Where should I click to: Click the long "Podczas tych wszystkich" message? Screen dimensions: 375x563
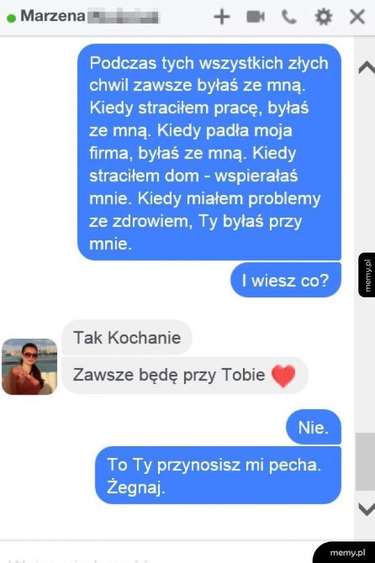point(210,152)
